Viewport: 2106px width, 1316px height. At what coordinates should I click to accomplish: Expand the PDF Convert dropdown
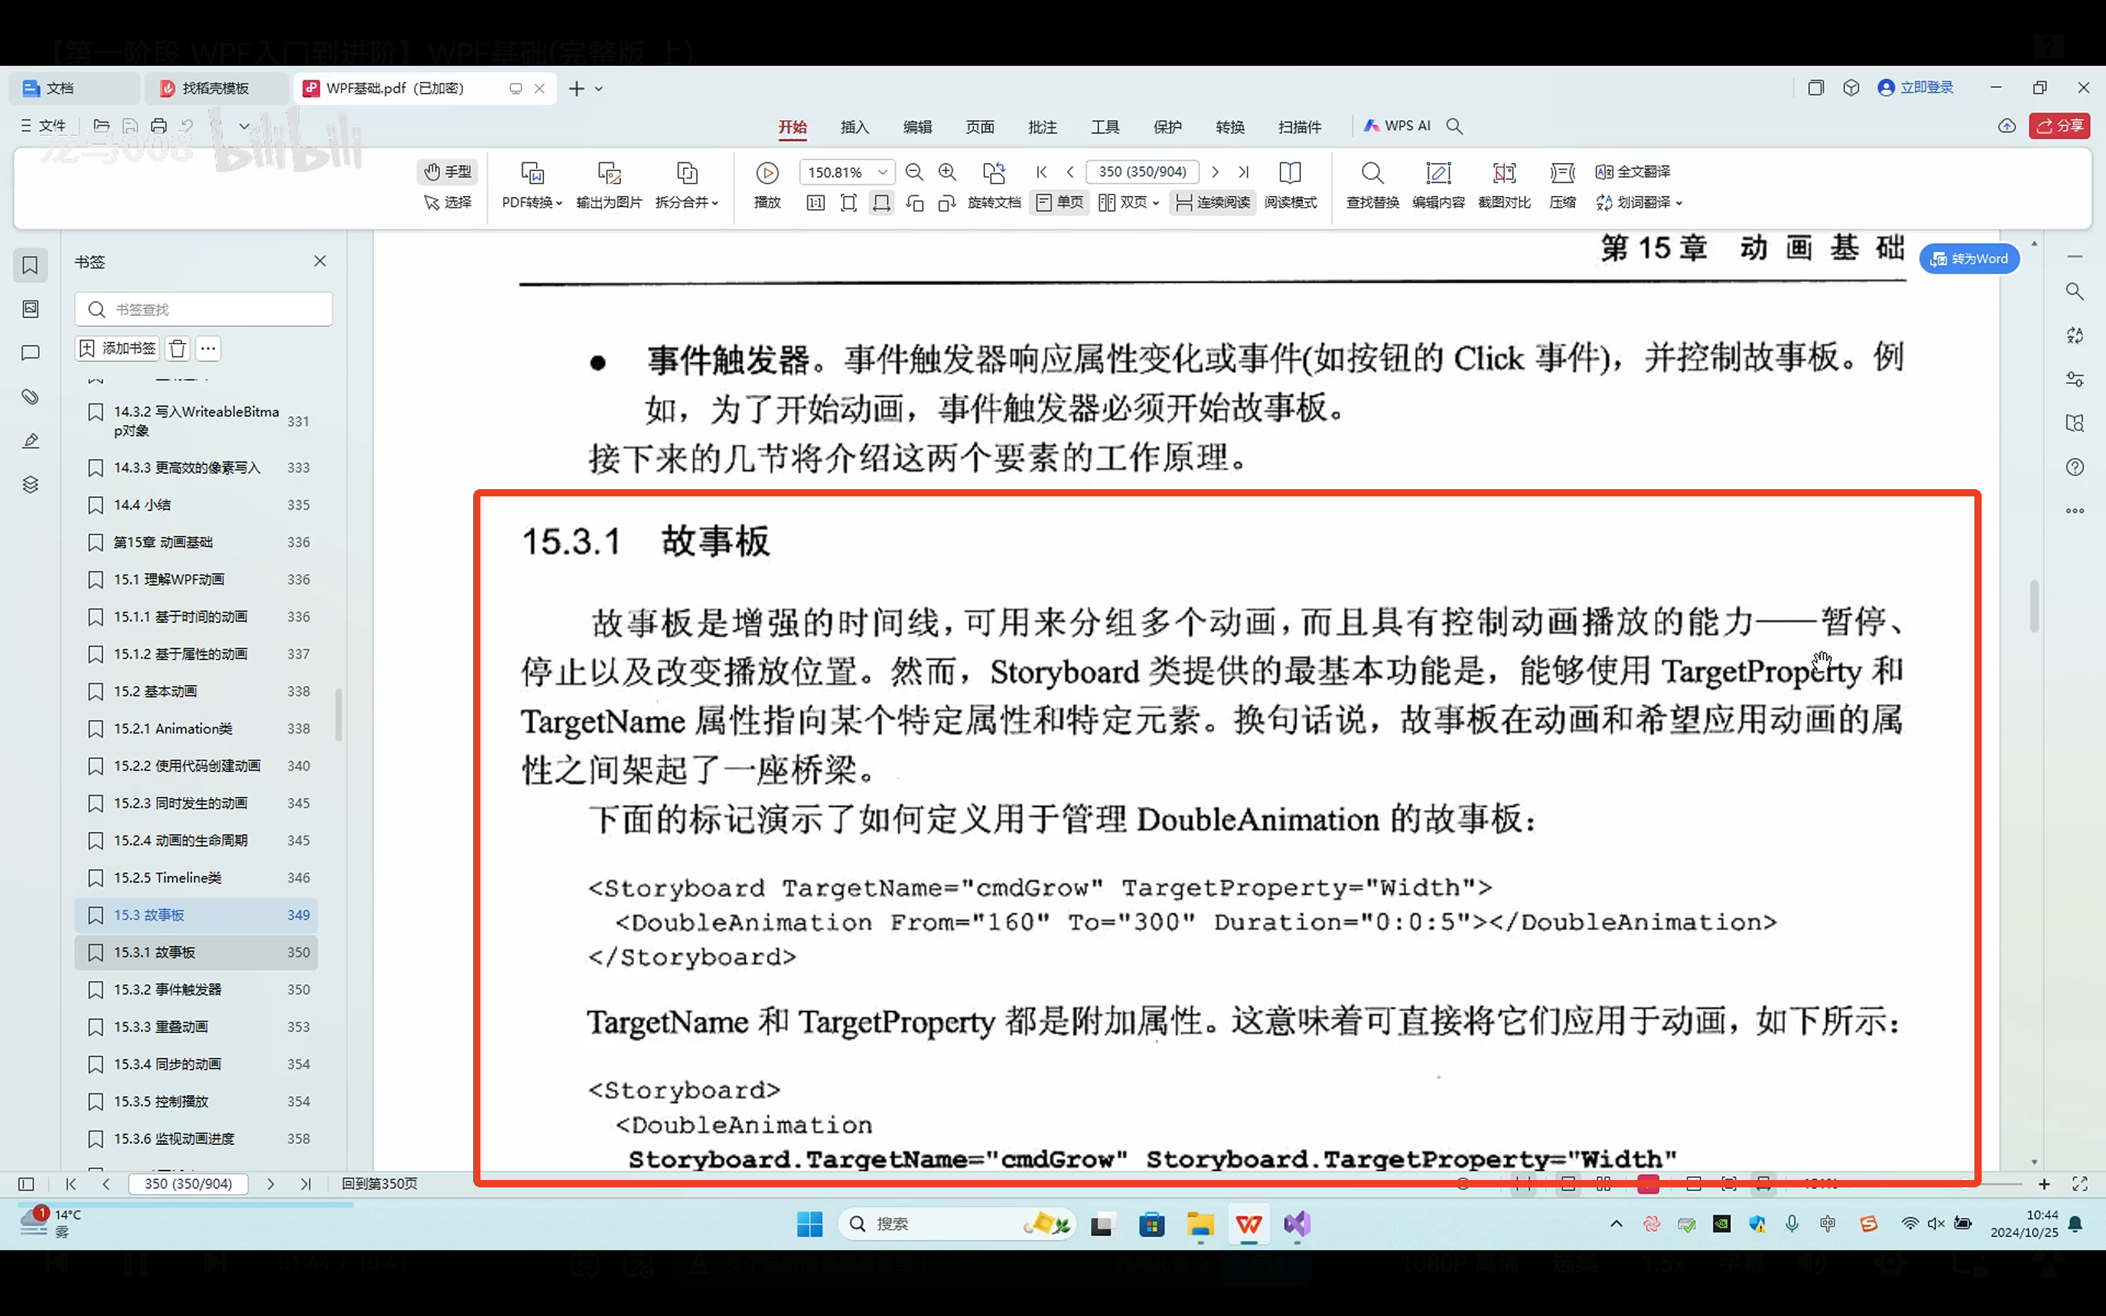coord(532,203)
